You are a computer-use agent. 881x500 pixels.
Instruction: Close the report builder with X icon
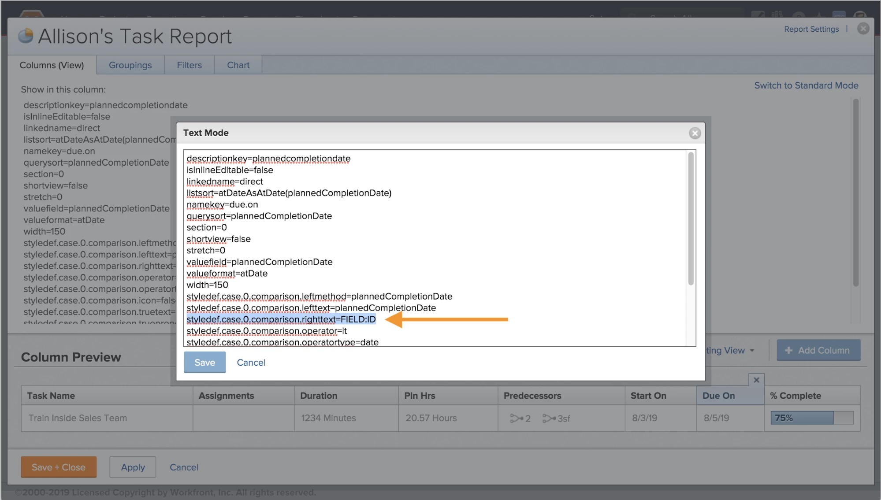[x=863, y=29]
